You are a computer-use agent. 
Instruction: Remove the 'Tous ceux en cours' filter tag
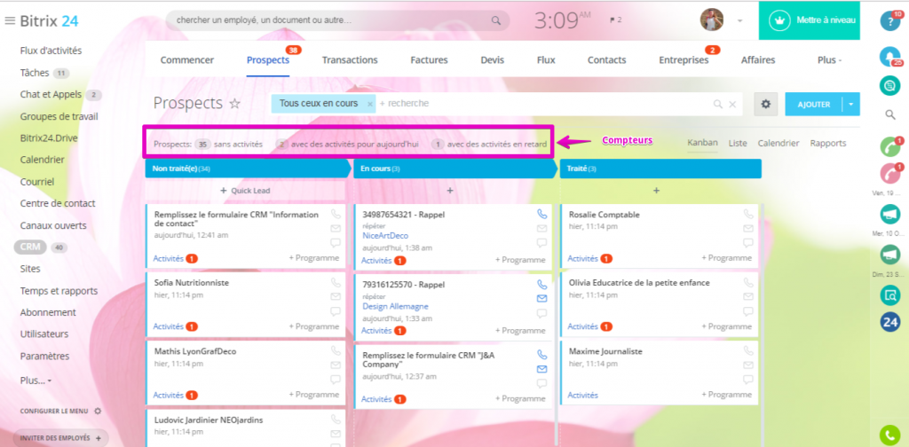[370, 105]
